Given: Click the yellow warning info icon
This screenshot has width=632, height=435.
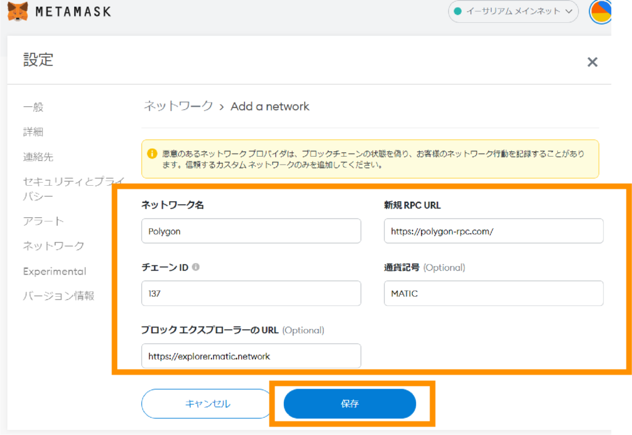Looking at the screenshot, I should [152, 153].
